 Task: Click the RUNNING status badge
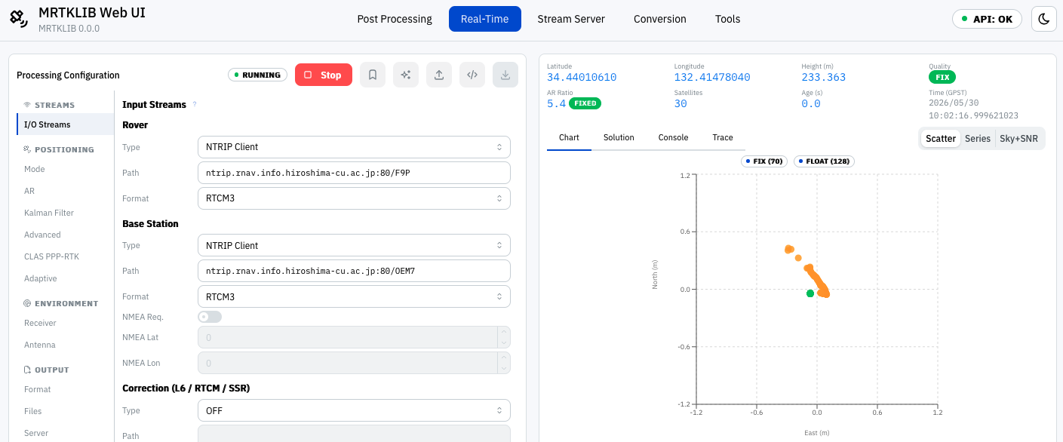[x=257, y=75]
